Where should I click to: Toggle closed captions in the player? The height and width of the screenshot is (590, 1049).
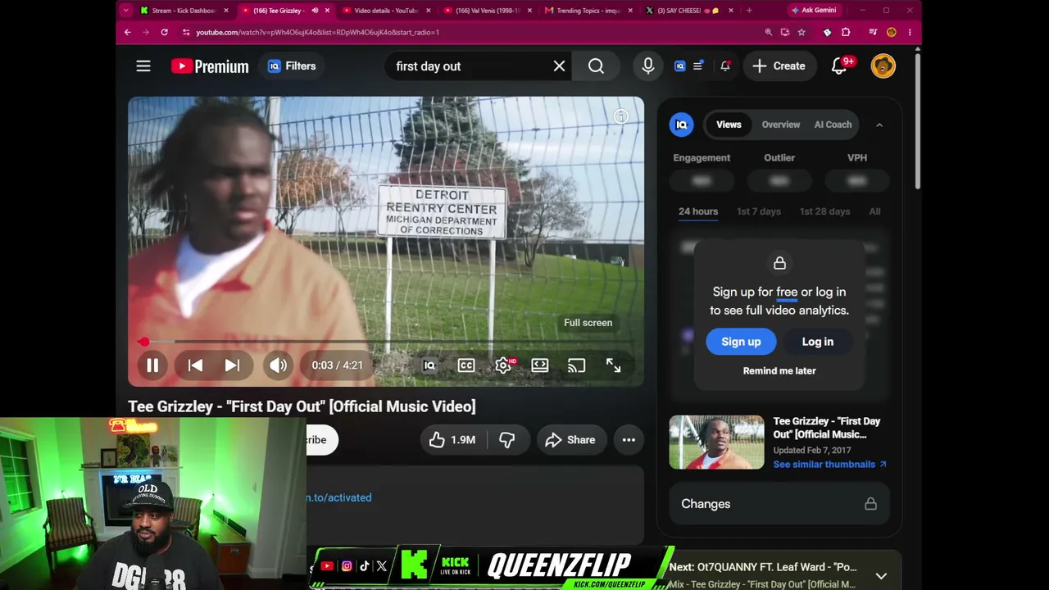point(466,365)
